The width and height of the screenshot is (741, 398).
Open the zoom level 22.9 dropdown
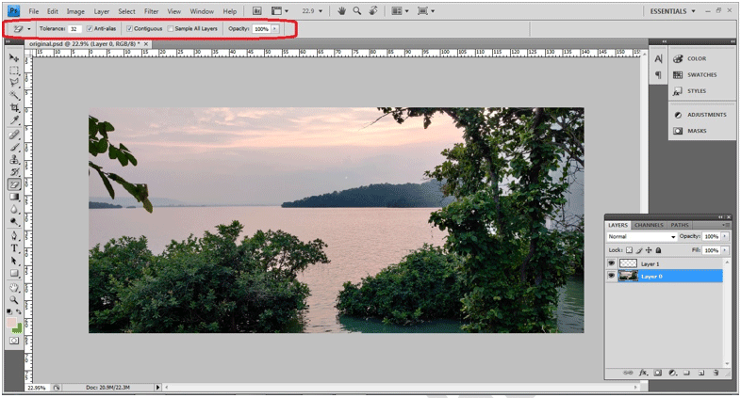[x=321, y=11]
